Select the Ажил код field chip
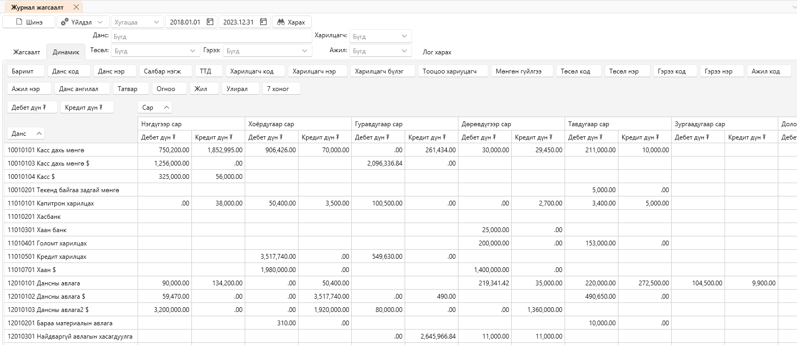Image resolution: width=797 pixels, height=345 pixels. pos(769,71)
